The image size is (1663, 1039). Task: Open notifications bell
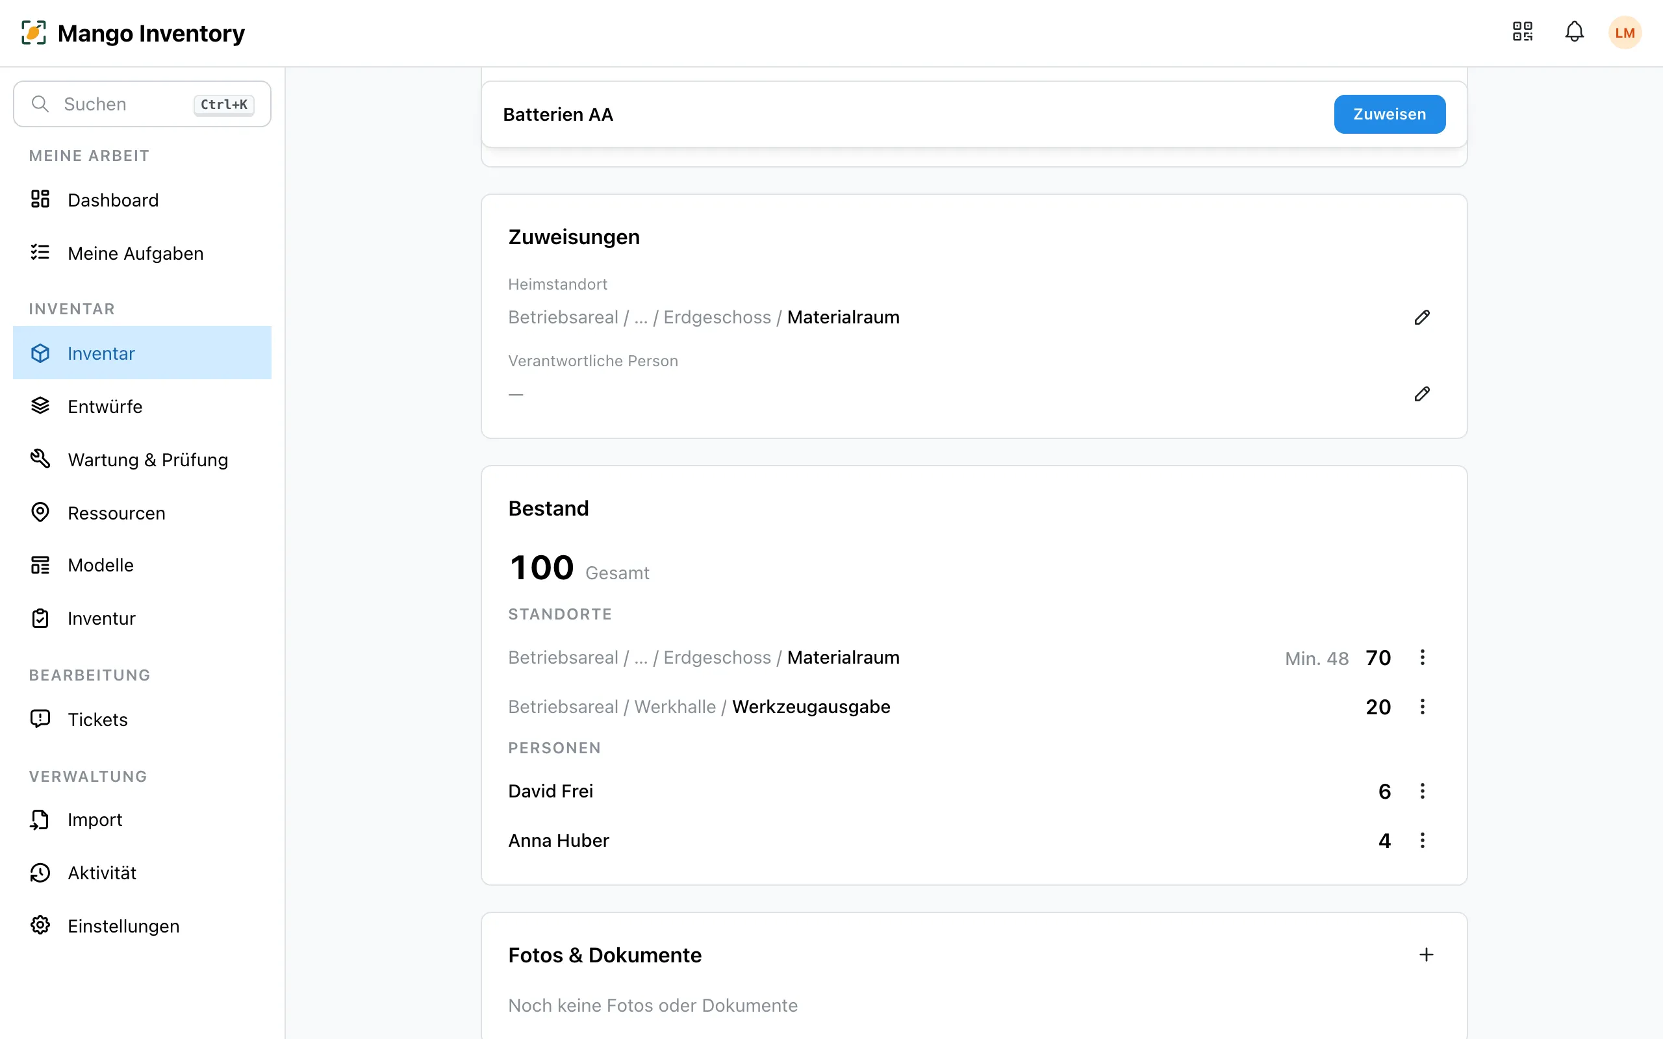(x=1575, y=32)
